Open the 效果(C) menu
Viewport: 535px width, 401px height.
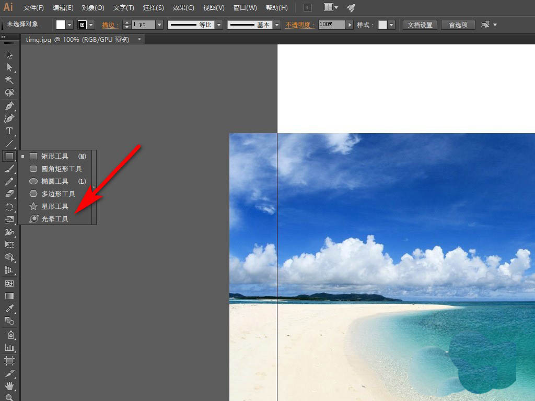183,7
